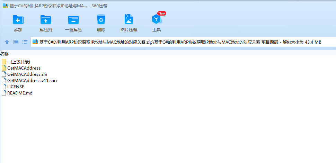The width and height of the screenshot is (336, 163).
Task: Go up one level with the arrow icon
Action: pos(7,42)
